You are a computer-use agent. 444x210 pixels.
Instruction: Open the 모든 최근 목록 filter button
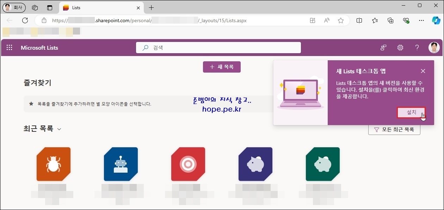point(394,129)
